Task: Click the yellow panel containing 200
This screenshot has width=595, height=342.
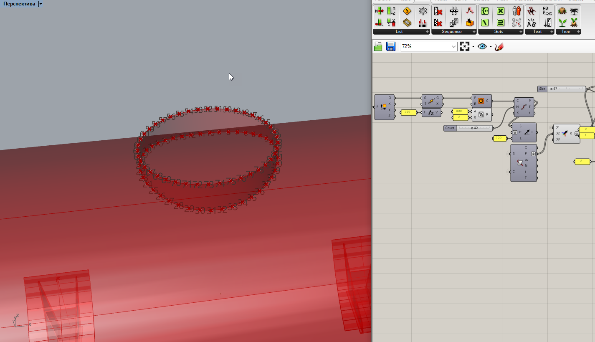Action: 500,138
